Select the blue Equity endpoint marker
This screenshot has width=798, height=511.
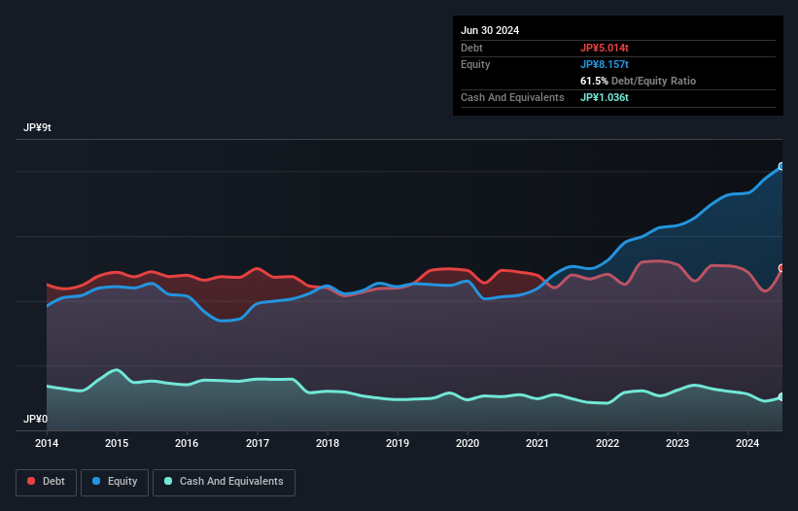(x=781, y=166)
